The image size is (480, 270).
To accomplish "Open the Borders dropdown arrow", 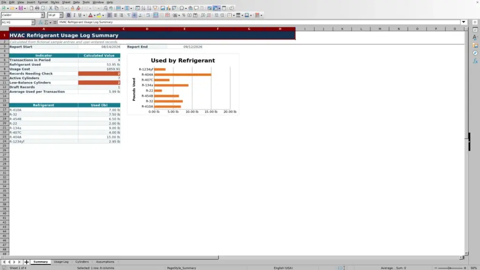I will pyautogui.click(x=233, y=15).
